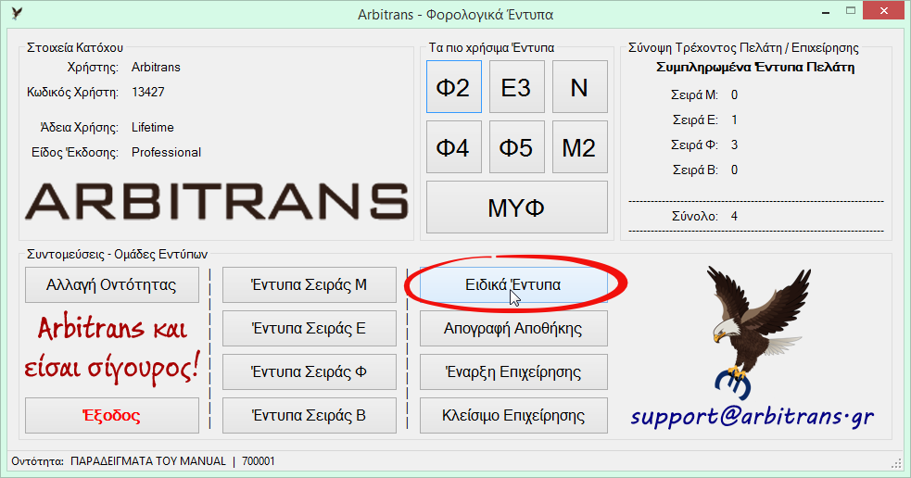Click the 'Arbitrans και είσαι σίγουρος!' slogan

(x=111, y=349)
